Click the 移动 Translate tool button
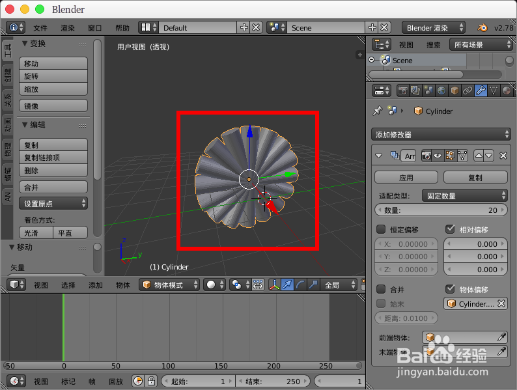This screenshot has height=390, width=517. tap(53, 63)
